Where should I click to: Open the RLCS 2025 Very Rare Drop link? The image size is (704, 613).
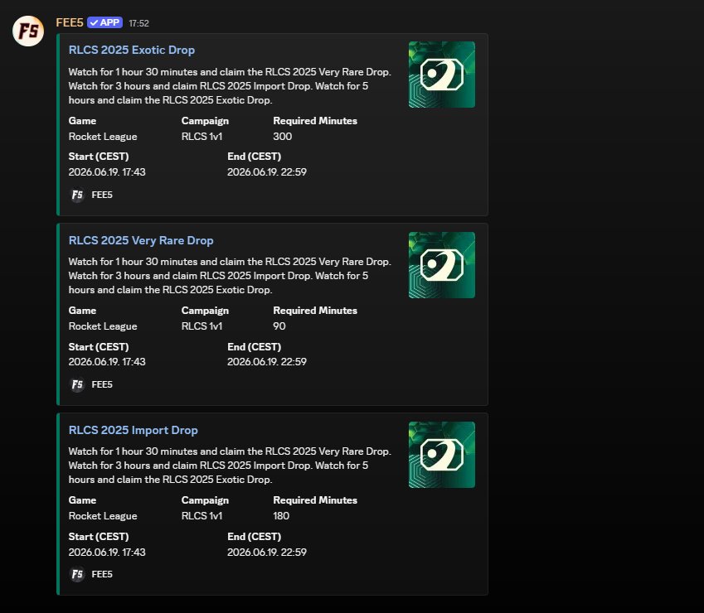pos(141,240)
